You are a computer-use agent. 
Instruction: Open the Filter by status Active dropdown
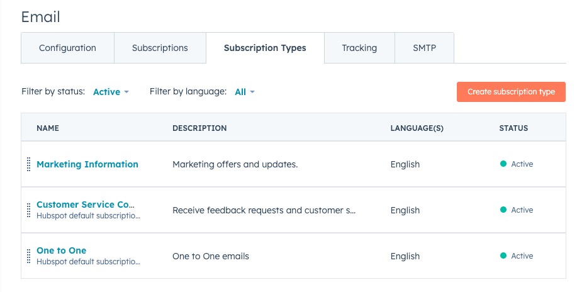tap(111, 92)
